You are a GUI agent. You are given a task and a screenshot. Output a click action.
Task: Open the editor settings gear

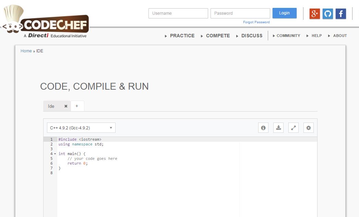[308, 127]
